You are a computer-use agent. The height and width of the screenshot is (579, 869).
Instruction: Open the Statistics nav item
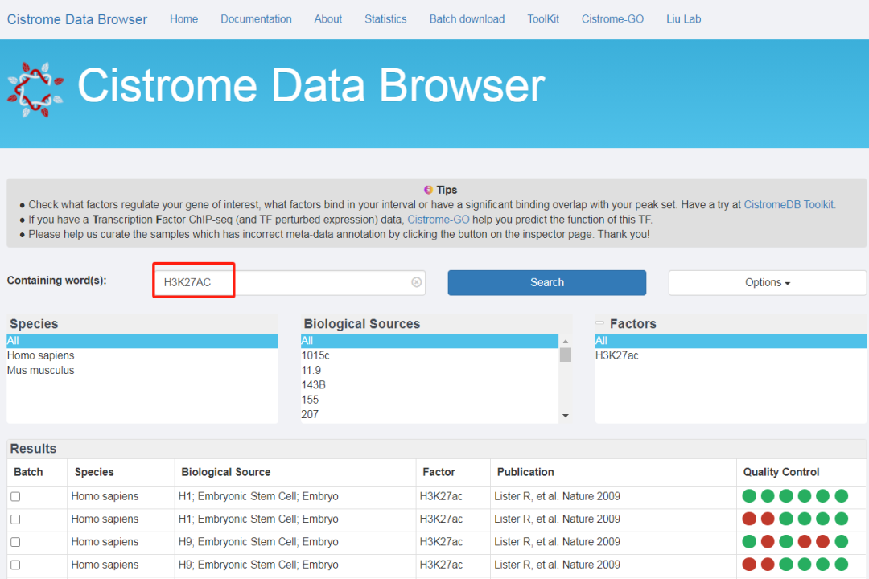click(385, 18)
